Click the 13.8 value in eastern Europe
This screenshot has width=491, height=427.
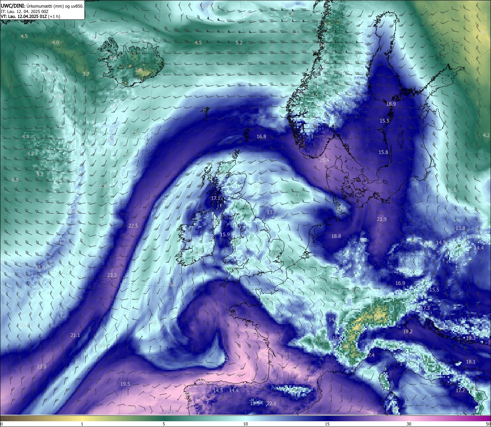click(460, 228)
